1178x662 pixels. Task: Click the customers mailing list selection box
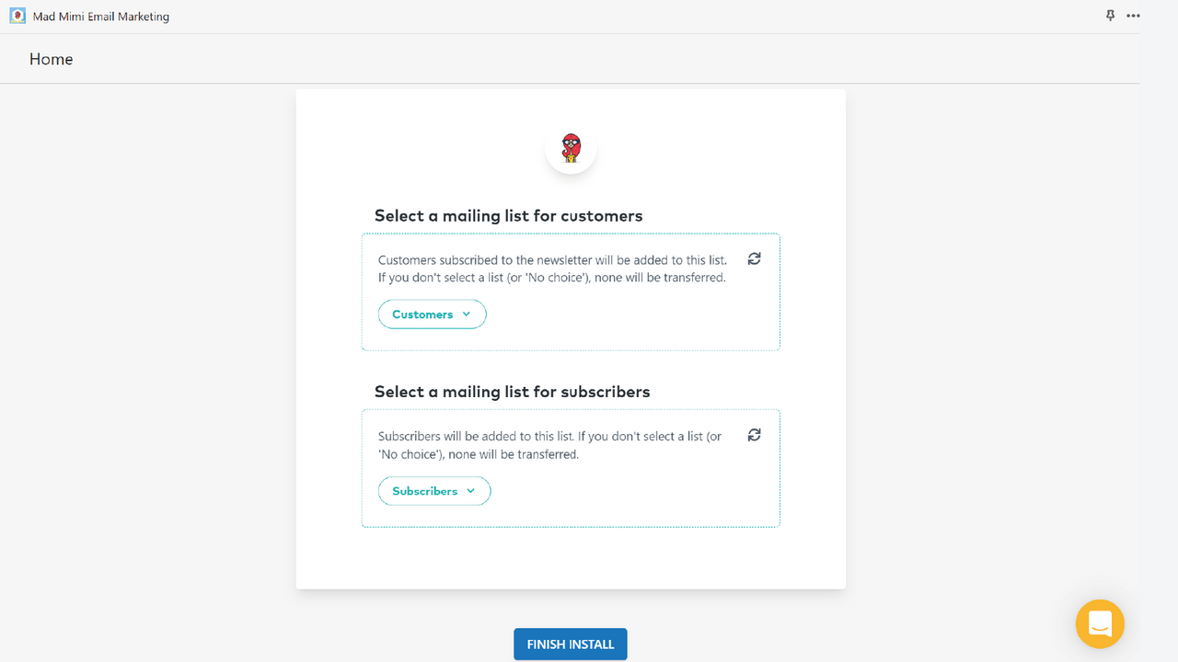[x=571, y=291]
